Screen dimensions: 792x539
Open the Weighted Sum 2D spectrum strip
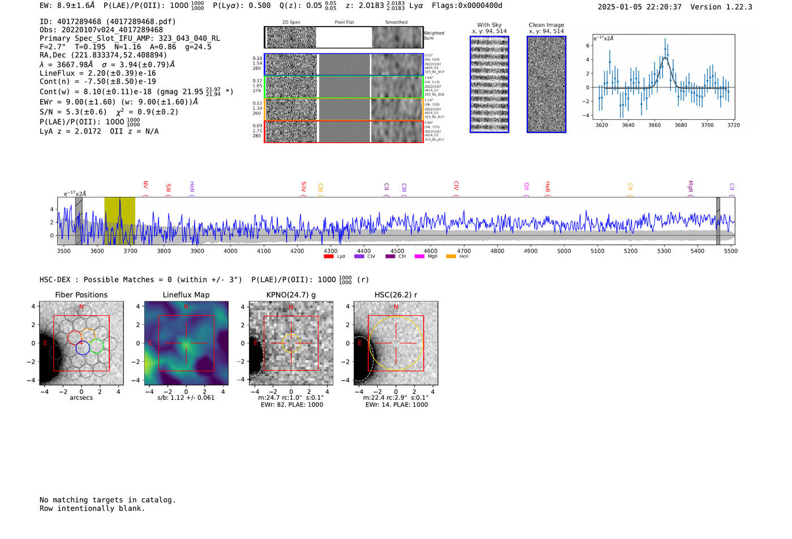[343, 37]
